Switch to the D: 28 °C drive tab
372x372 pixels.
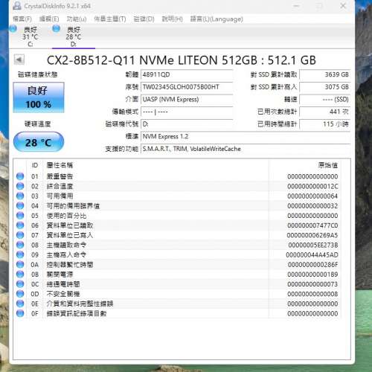click(x=74, y=36)
